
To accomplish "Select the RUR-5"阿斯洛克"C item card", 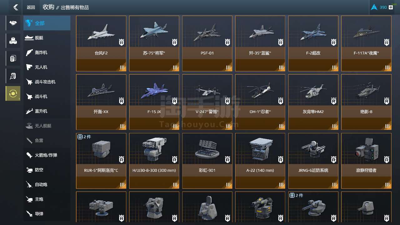I will (101, 161).
